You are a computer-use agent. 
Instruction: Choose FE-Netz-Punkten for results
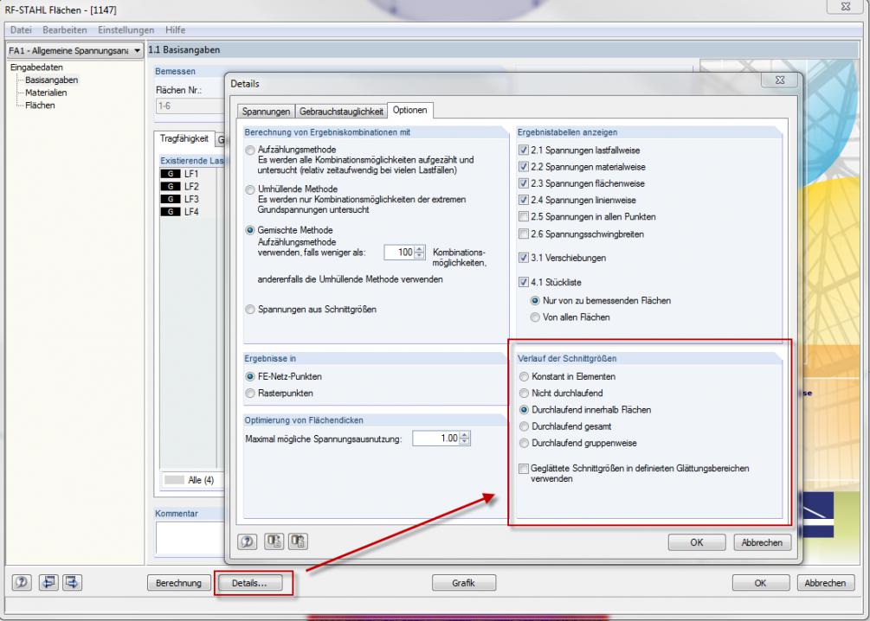coord(250,376)
